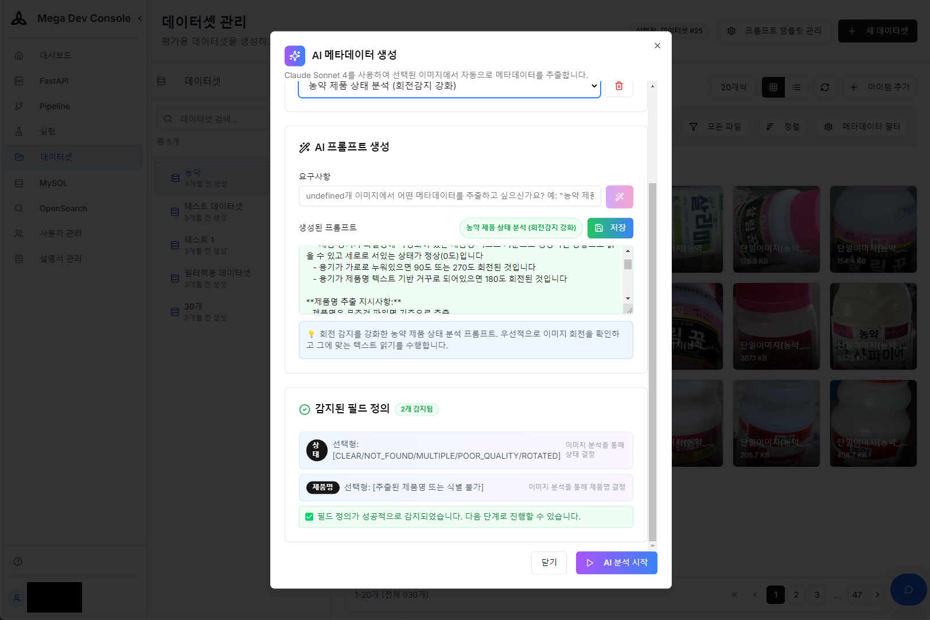930x620 pixels.
Task: Switch to list view in the dataset toolbar
Action: tap(796, 87)
